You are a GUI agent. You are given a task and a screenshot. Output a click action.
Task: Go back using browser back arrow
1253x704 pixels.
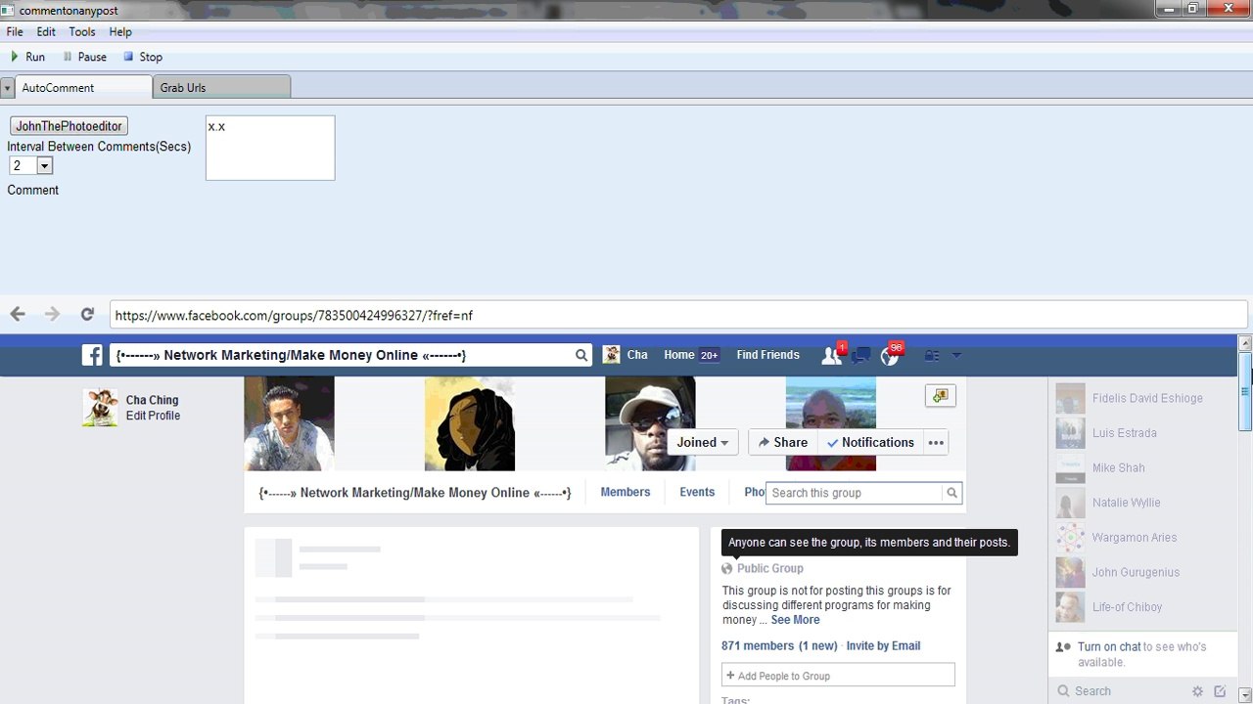(17, 314)
